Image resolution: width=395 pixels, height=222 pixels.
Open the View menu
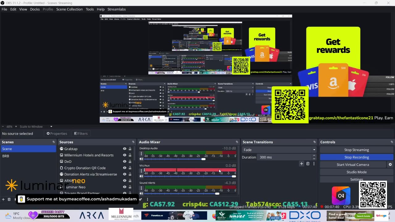[23, 9]
